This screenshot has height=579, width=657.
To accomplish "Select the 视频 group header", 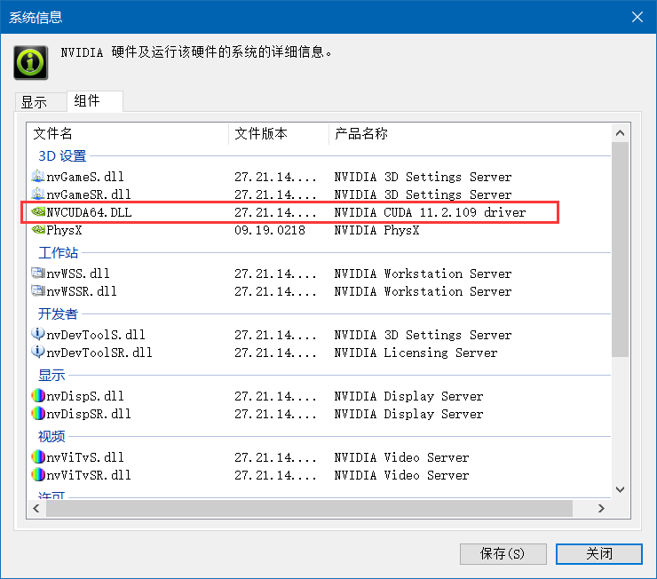I will [x=51, y=436].
